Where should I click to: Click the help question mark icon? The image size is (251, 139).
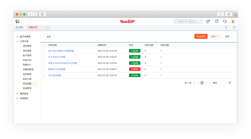tap(208, 21)
